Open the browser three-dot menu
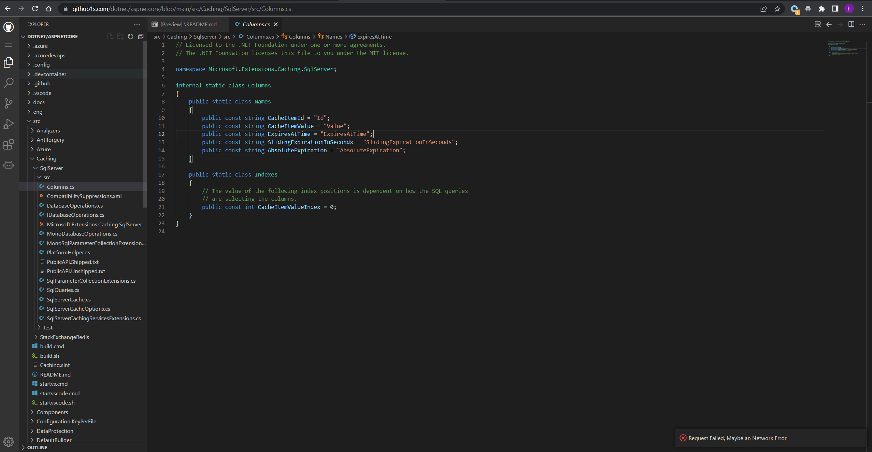This screenshot has width=872, height=452. point(862,9)
